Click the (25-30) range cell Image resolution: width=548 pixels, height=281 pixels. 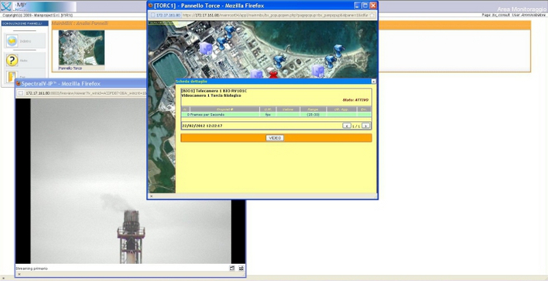313,114
